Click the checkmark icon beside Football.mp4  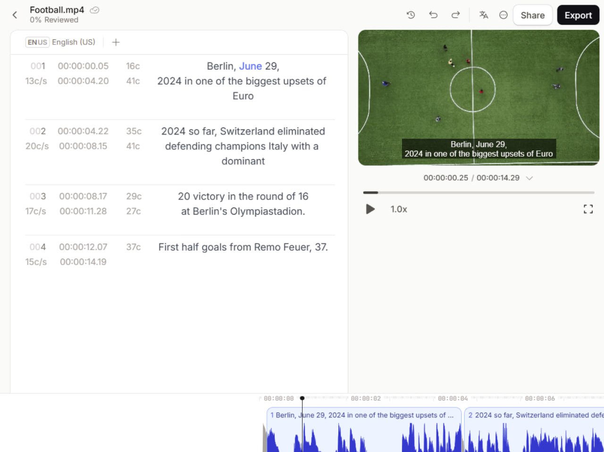click(x=94, y=9)
